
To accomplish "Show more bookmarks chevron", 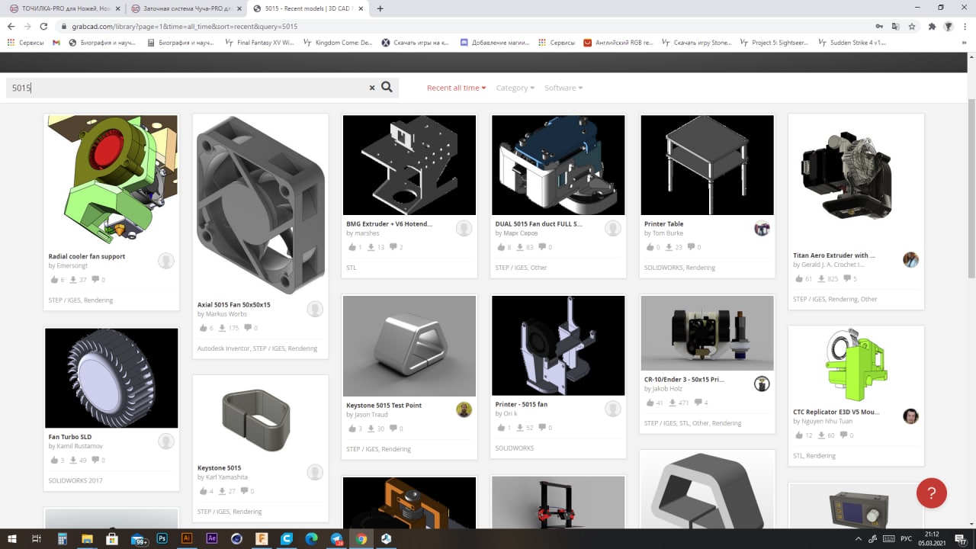I will point(965,43).
